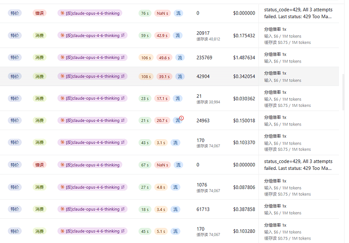
Task: Click the cost value $1.487634
Action: (244, 57)
